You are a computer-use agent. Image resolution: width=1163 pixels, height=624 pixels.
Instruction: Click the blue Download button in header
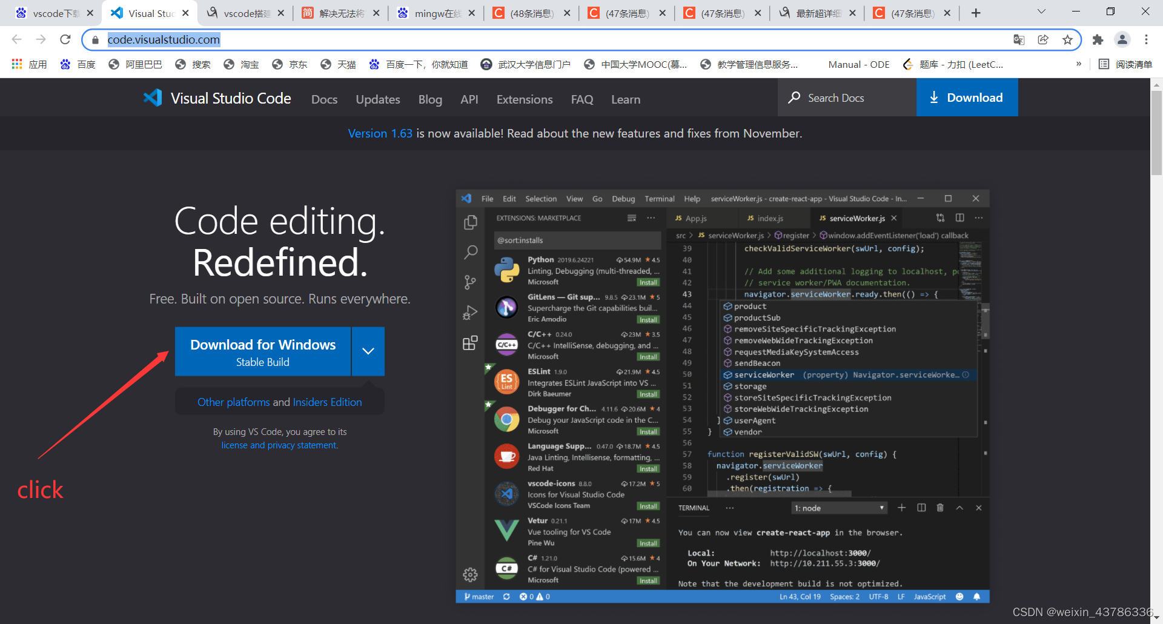coord(967,98)
